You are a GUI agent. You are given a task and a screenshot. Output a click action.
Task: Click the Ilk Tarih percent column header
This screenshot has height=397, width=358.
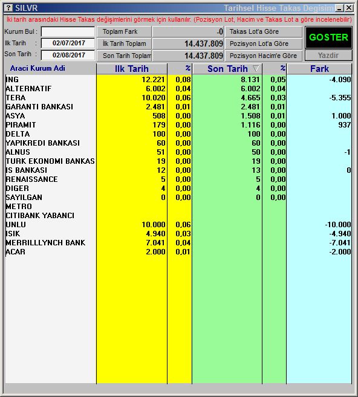pos(180,69)
